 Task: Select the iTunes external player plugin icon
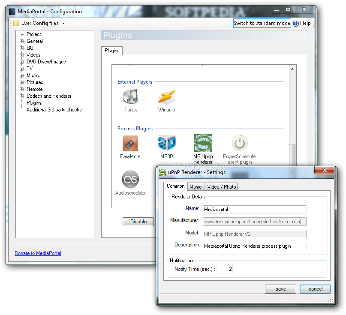coord(130,96)
